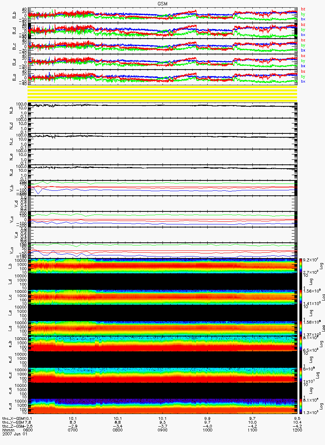Click the V_c velocity panel label
This screenshot has height=445, width=325.
point(11,219)
